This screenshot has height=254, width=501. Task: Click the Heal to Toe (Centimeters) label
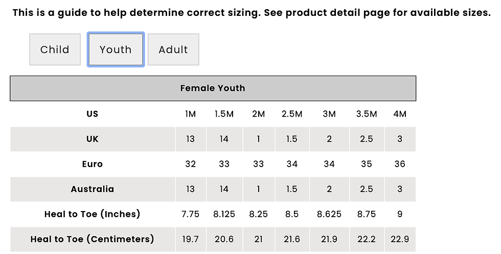(x=93, y=239)
